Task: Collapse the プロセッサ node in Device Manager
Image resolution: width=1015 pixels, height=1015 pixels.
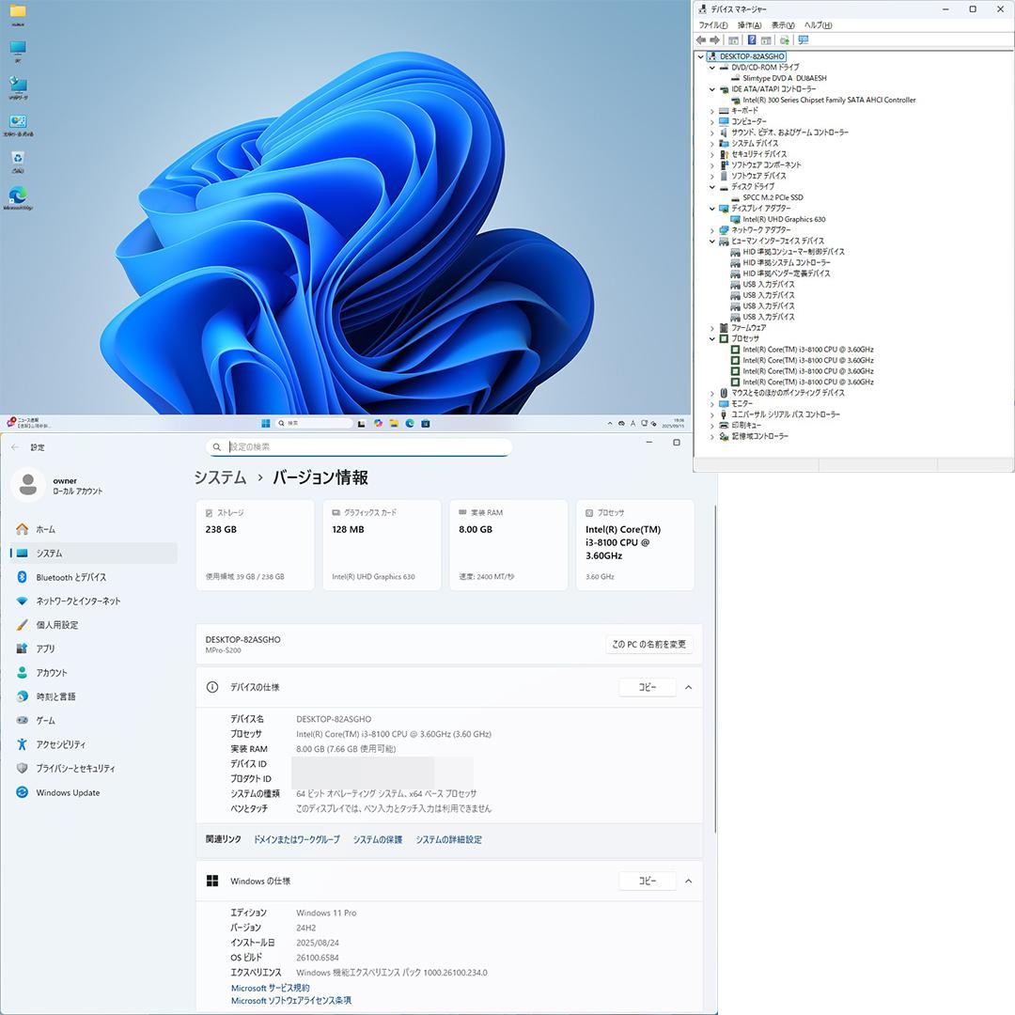Action: coord(711,338)
